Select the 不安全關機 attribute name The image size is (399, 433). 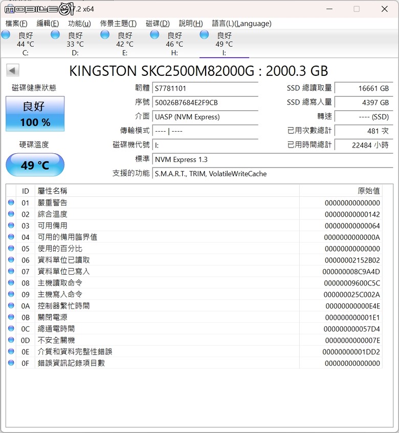(x=56, y=340)
